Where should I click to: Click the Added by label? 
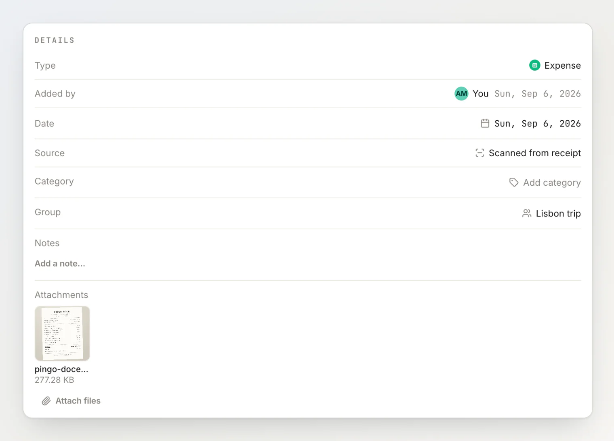click(55, 94)
